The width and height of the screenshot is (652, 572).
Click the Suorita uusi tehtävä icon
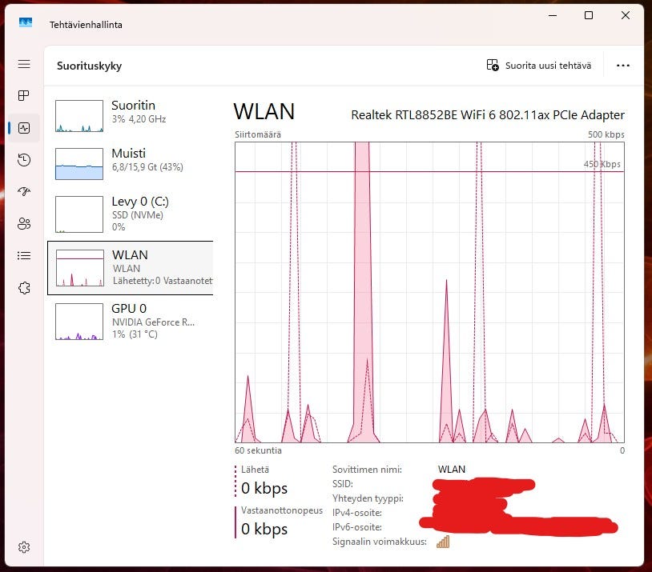coord(493,66)
